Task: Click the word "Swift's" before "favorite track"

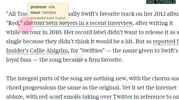Action: pos(89,14)
